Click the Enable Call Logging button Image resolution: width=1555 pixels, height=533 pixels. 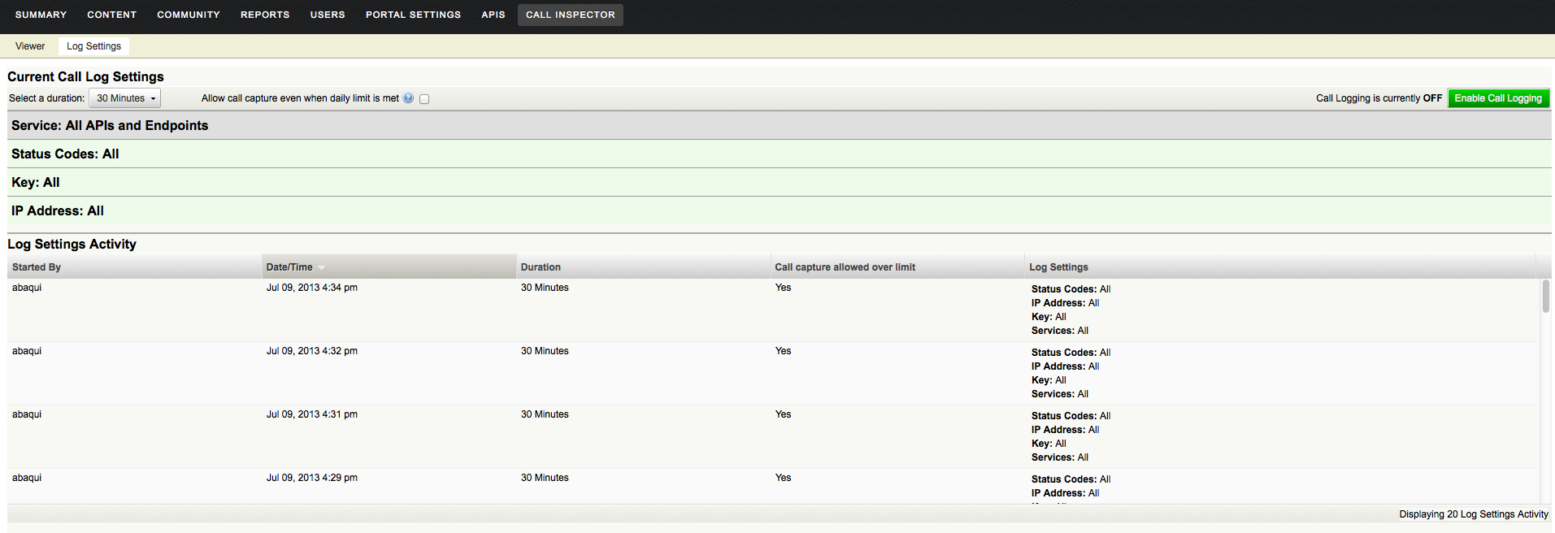tap(1498, 98)
